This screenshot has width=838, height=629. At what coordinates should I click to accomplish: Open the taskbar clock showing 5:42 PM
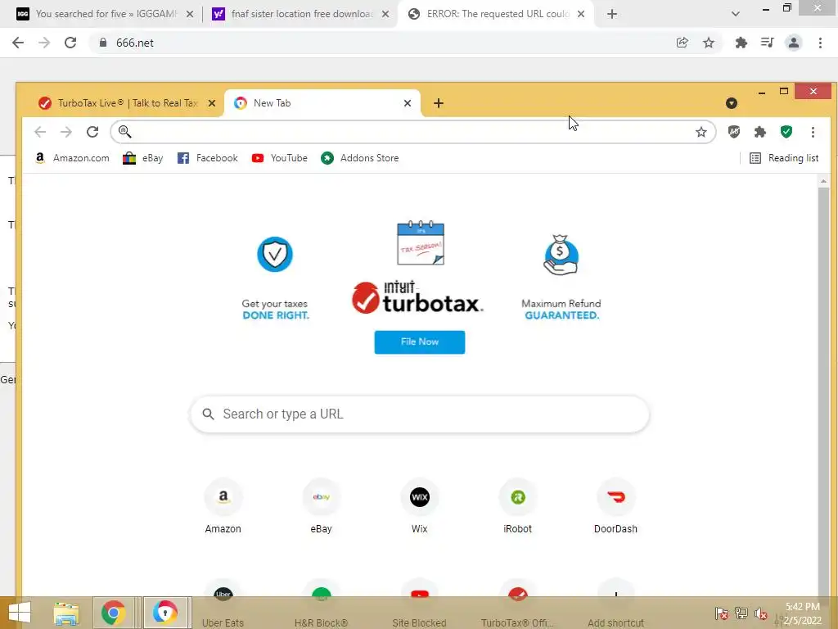tap(803, 613)
